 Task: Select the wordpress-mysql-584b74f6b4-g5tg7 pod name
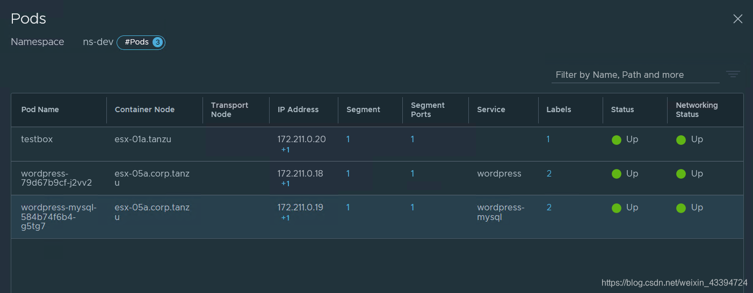(x=59, y=217)
